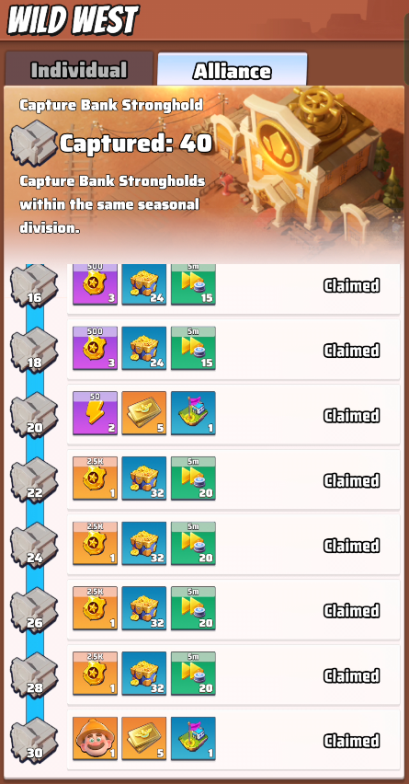Tap the gold chest reward in tier 26

(x=143, y=608)
